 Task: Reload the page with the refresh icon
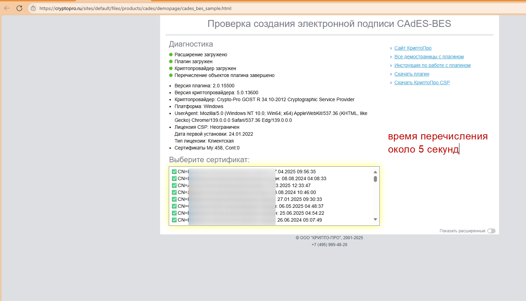[19, 8]
